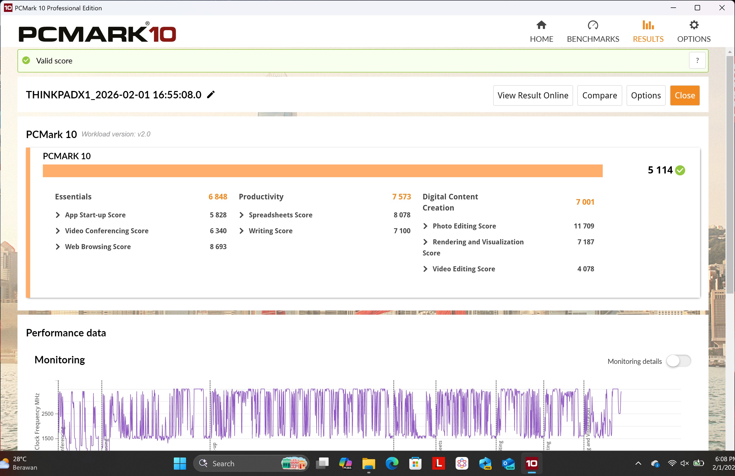Screen dimensions: 735x476
Task: Click the Valid score help question mark
Action: [697, 61]
